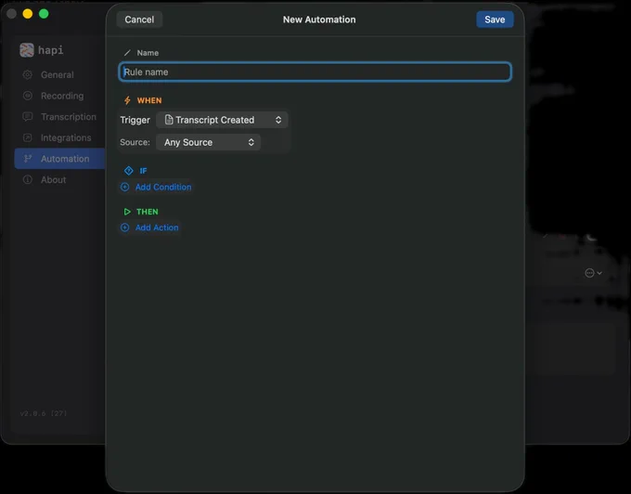Open the Any Source dropdown
This screenshot has height=494, width=631.
208,142
